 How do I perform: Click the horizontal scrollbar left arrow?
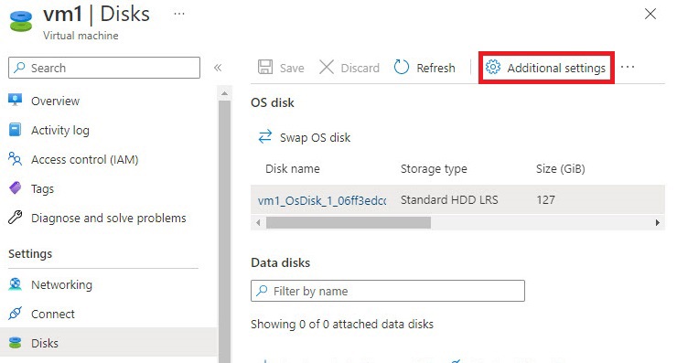(x=258, y=223)
